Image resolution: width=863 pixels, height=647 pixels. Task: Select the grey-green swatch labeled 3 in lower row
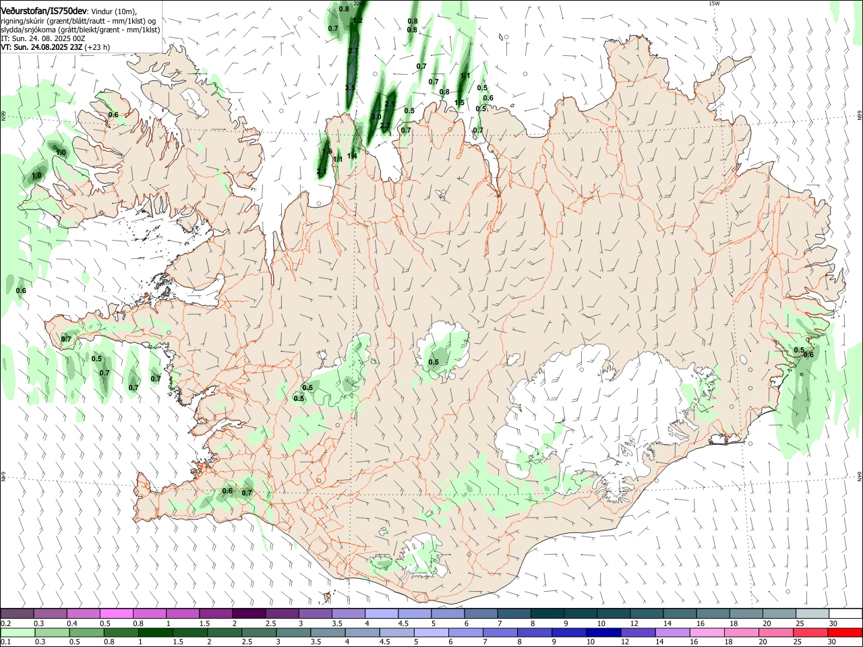293,632
